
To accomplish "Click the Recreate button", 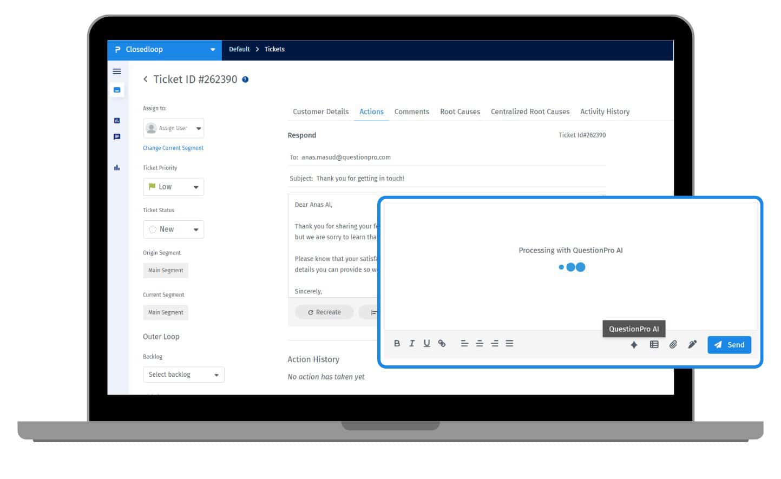I will pos(324,312).
